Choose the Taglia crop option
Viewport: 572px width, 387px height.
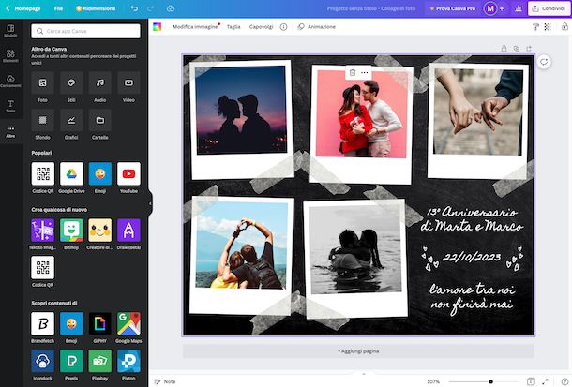click(233, 27)
